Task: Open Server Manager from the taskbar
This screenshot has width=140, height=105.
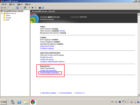Action: (x=12, y=102)
